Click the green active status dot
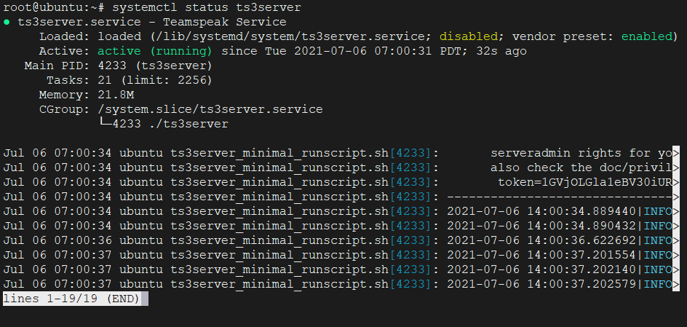 click(x=6, y=22)
